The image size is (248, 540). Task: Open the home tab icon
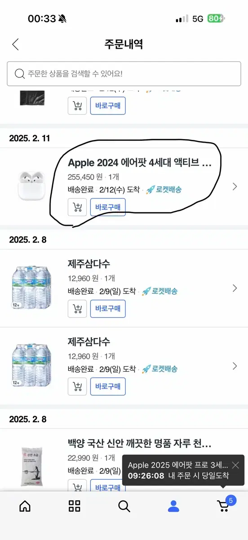25,506
